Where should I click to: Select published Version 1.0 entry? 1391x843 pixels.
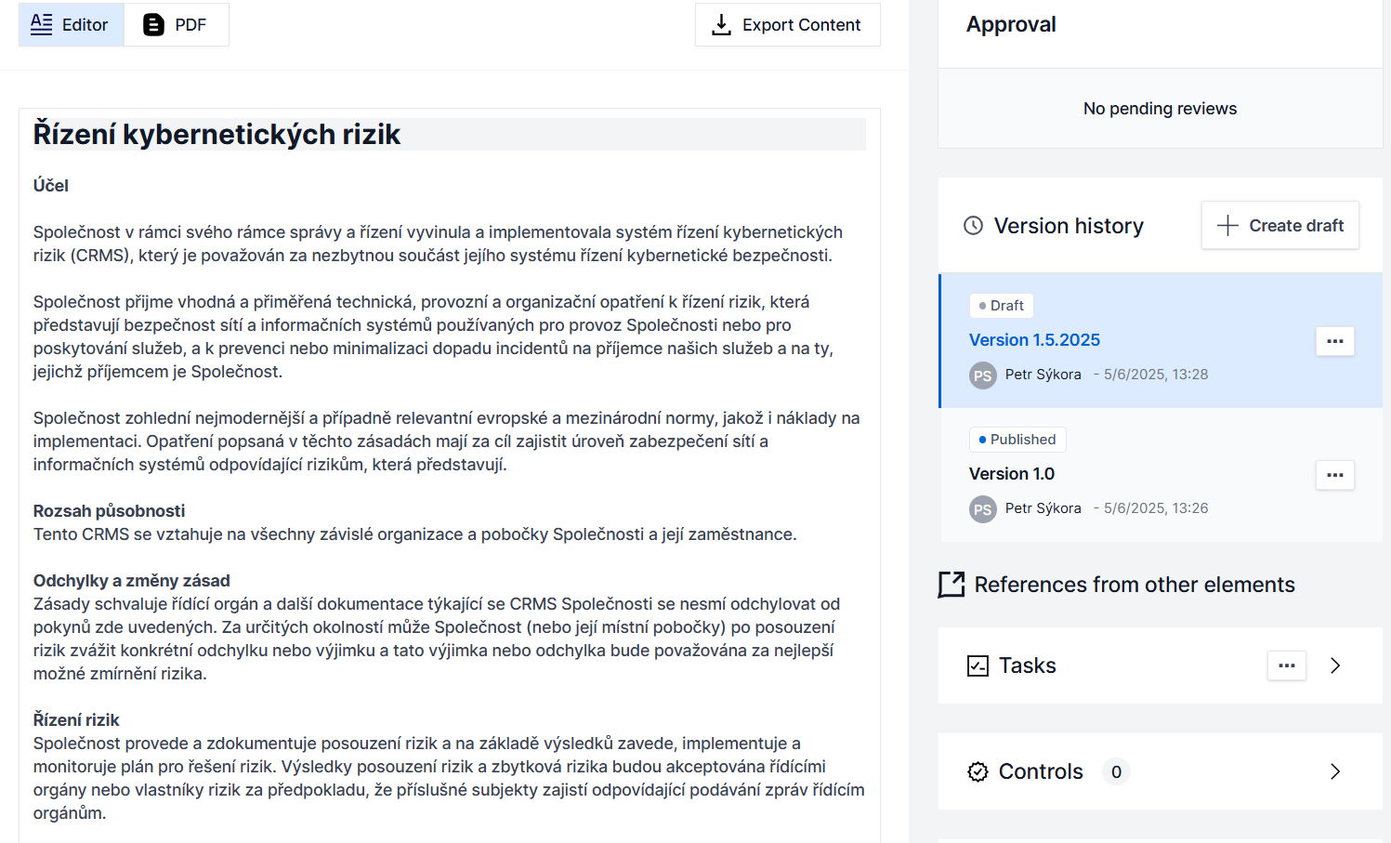click(1011, 474)
